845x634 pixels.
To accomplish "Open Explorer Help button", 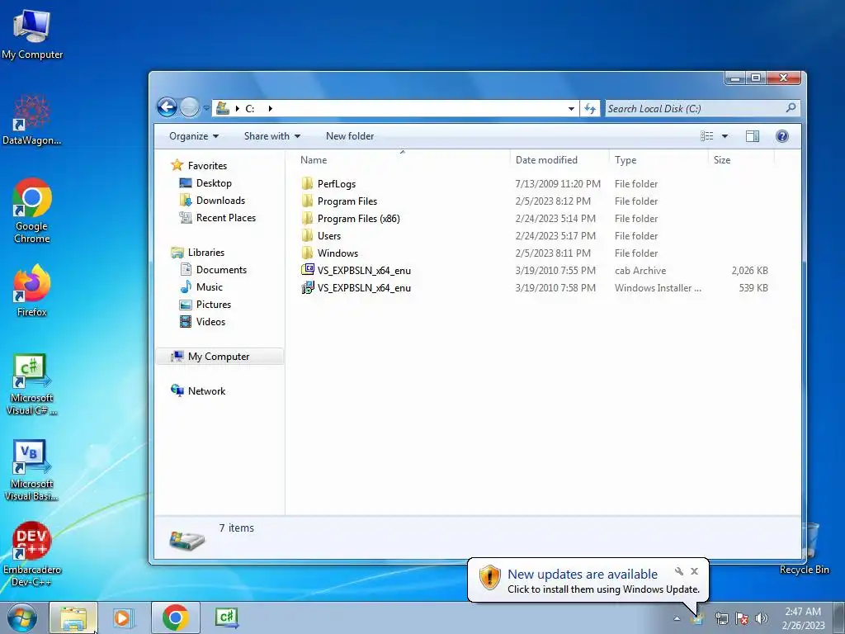I will pyautogui.click(x=782, y=136).
